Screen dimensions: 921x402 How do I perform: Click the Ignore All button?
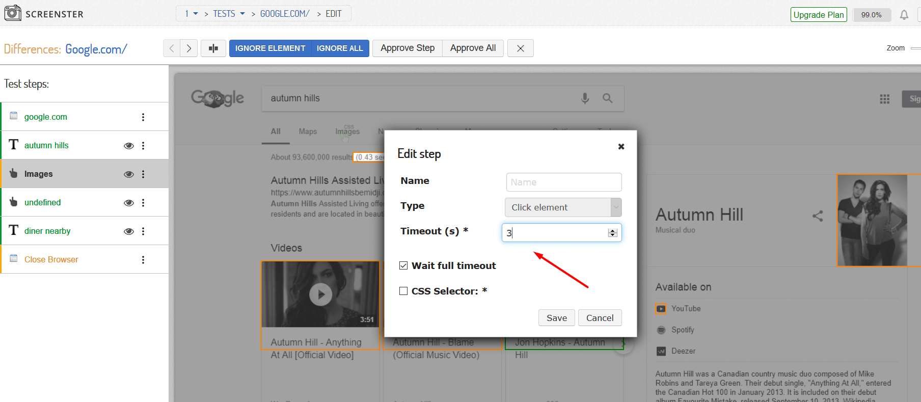coord(340,48)
